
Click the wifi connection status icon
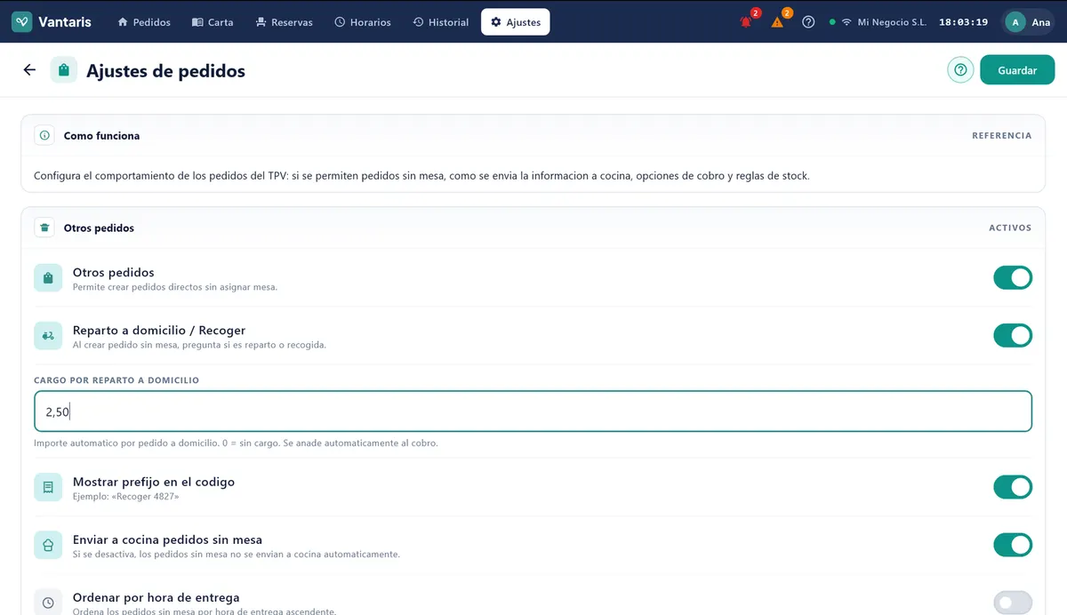click(846, 22)
